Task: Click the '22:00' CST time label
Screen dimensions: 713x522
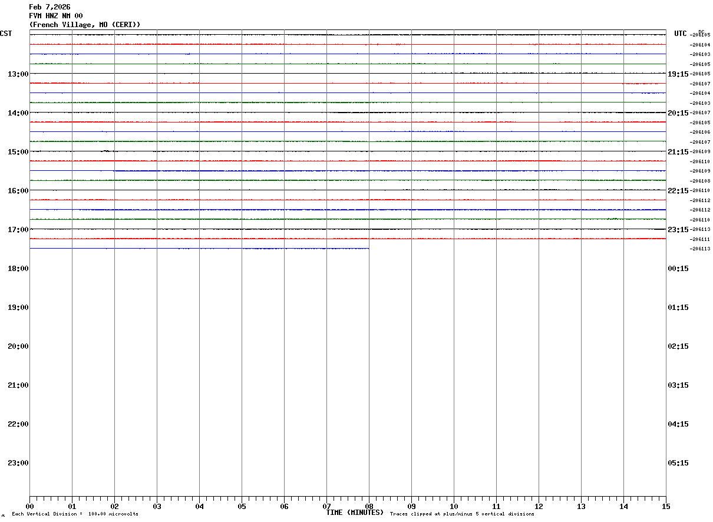Action: click(x=18, y=424)
